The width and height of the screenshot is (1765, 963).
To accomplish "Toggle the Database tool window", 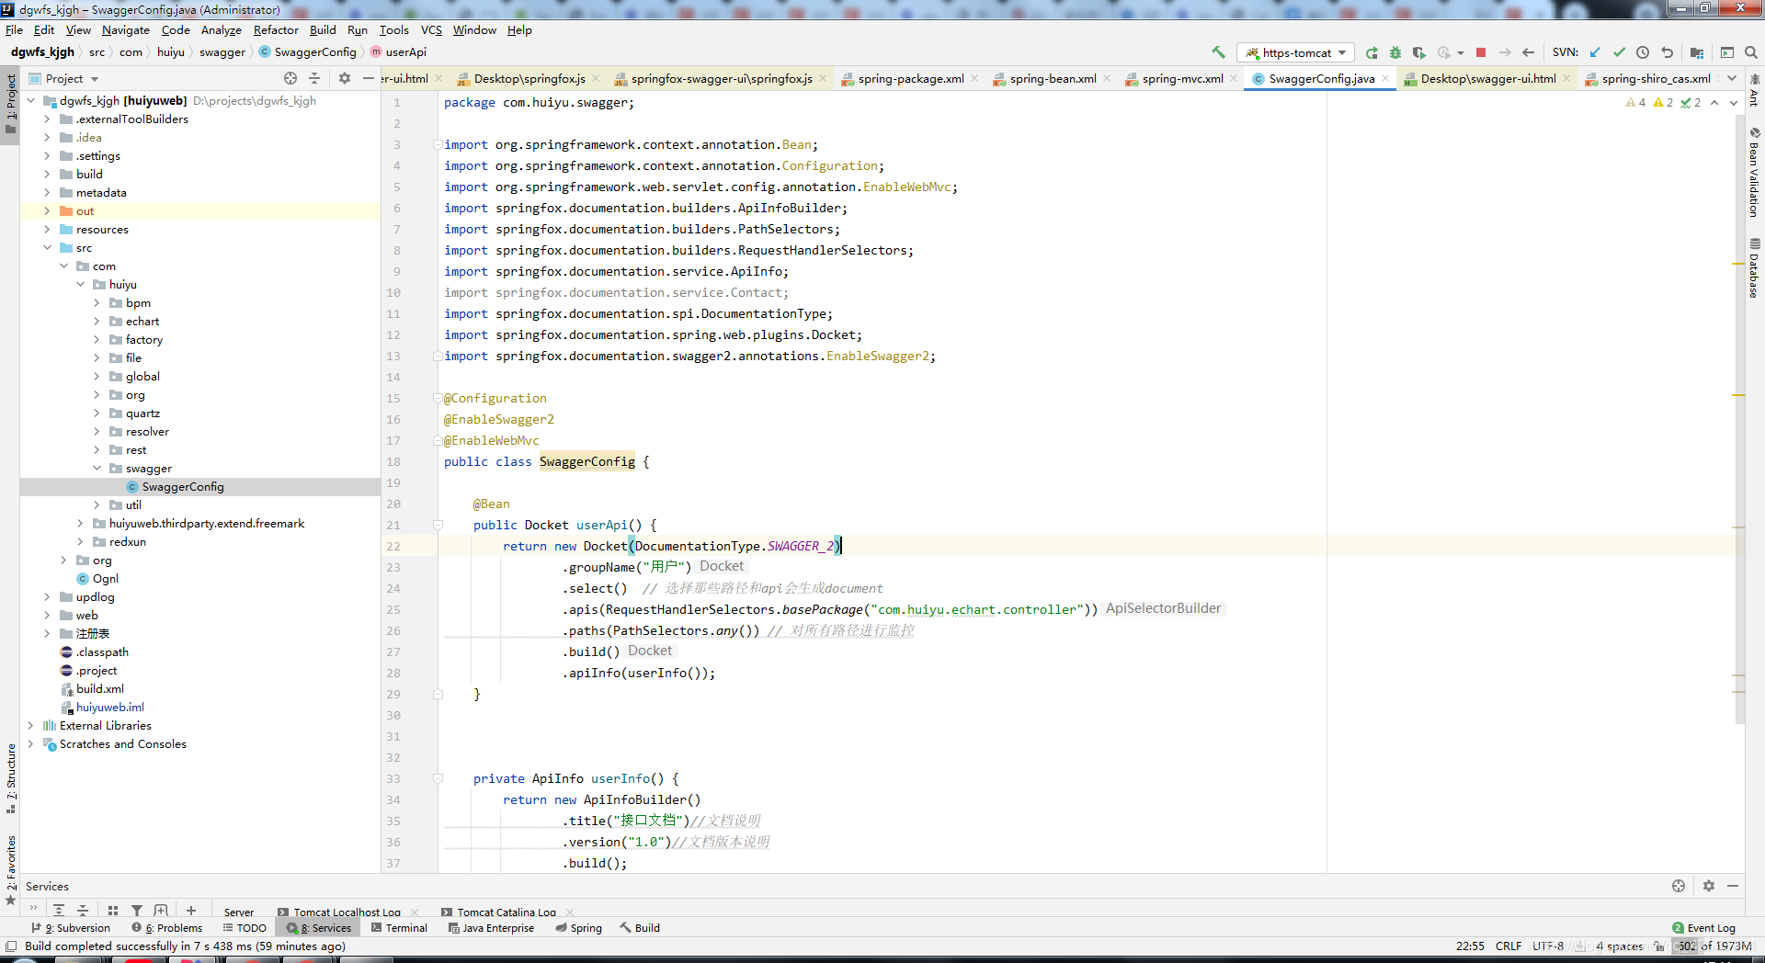I will point(1755,268).
